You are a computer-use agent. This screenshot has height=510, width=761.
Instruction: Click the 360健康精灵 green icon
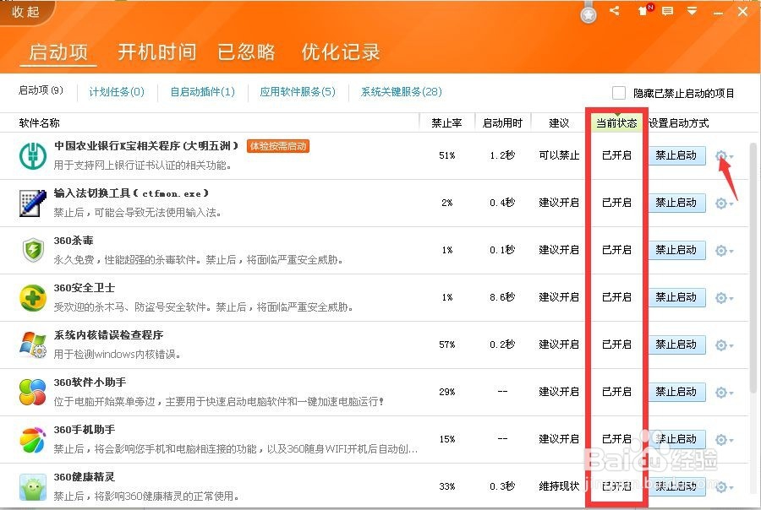click(33, 486)
